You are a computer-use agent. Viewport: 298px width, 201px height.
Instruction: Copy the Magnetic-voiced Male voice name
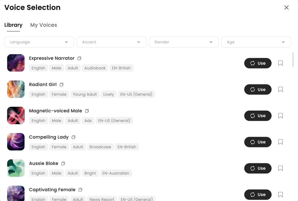[x=87, y=111]
